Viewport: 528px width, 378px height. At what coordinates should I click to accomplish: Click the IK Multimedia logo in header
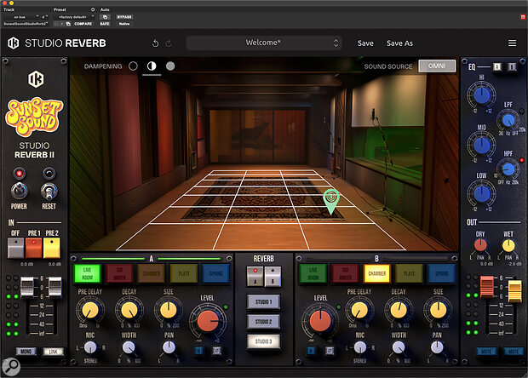pos(14,43)
